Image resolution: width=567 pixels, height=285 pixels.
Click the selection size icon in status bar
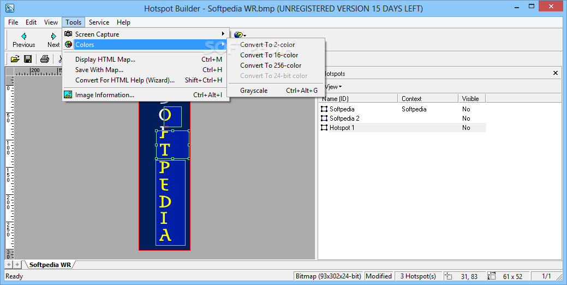(x=492, y=276)
